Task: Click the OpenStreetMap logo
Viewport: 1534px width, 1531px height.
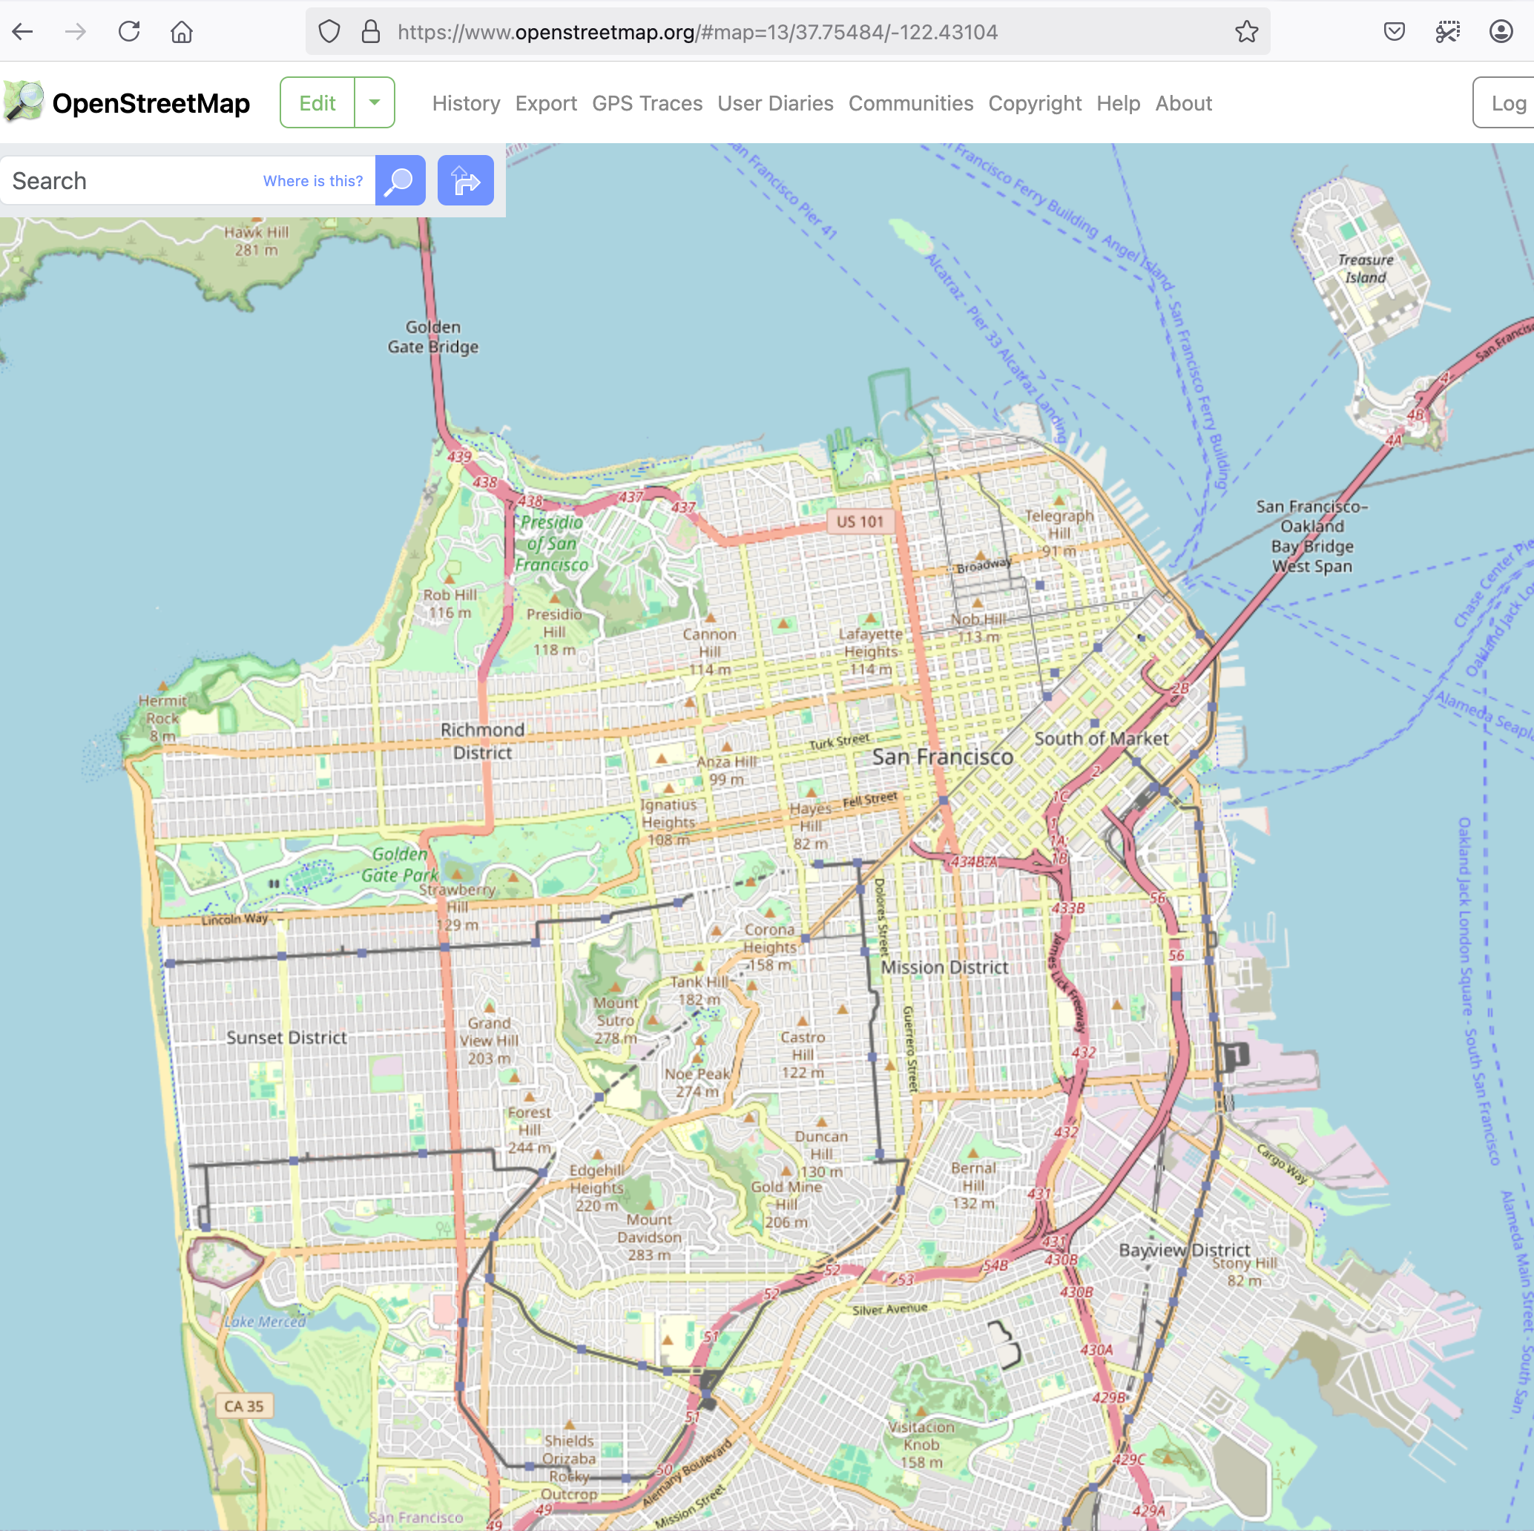Action: 24,102
